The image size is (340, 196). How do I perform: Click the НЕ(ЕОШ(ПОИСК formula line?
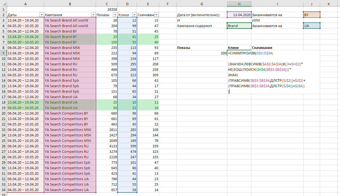pyautogui.click(x=260, y=70)
